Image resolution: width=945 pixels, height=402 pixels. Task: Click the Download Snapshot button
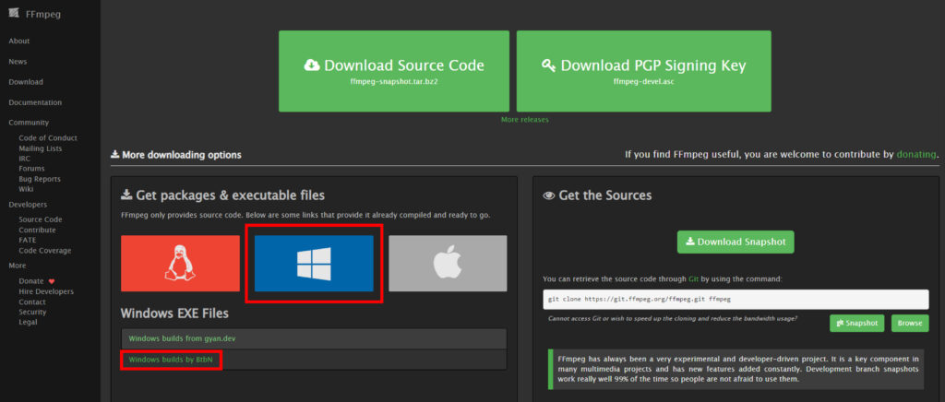pyautogui.click(x=736, y=242)
